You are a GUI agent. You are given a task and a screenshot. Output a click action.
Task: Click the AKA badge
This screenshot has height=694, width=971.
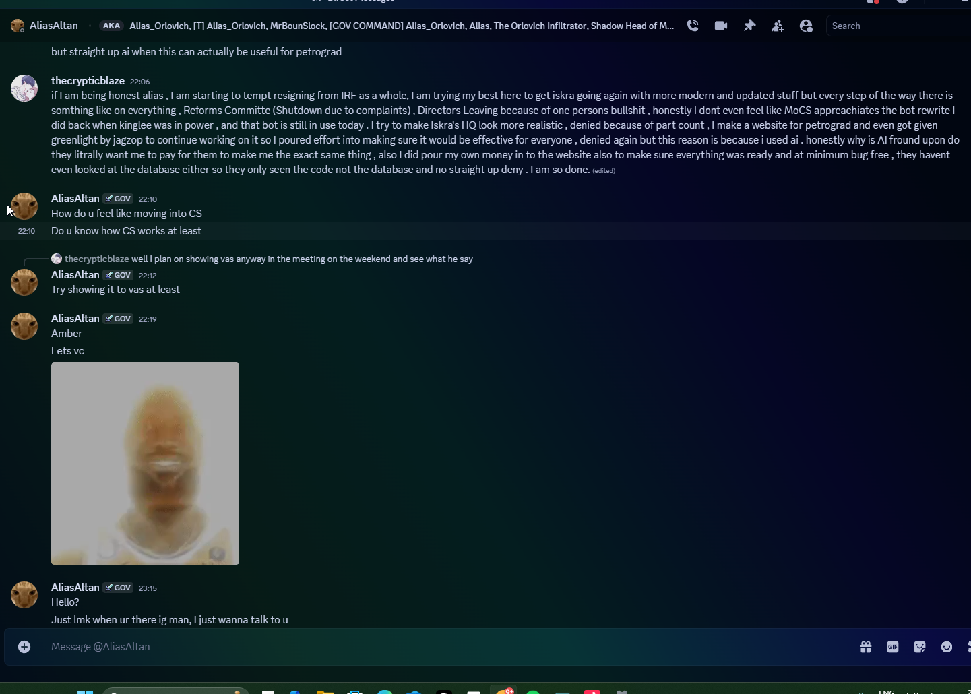pos(111,26)
